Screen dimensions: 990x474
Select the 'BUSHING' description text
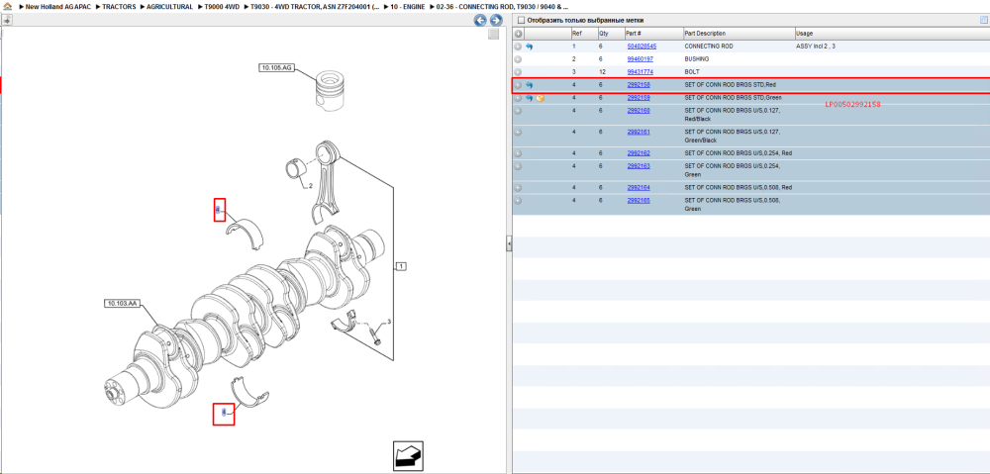(x=698, y=59)
